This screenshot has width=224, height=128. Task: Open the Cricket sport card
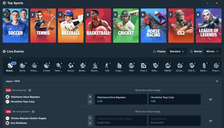pos(126,26)
